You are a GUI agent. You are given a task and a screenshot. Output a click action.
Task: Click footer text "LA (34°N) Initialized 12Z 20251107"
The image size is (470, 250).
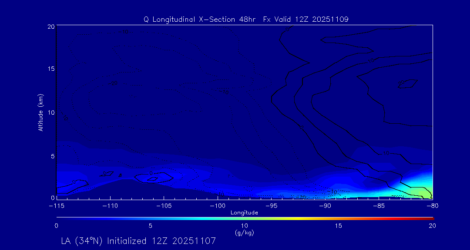pyautogui.click(x=138, y=241)
